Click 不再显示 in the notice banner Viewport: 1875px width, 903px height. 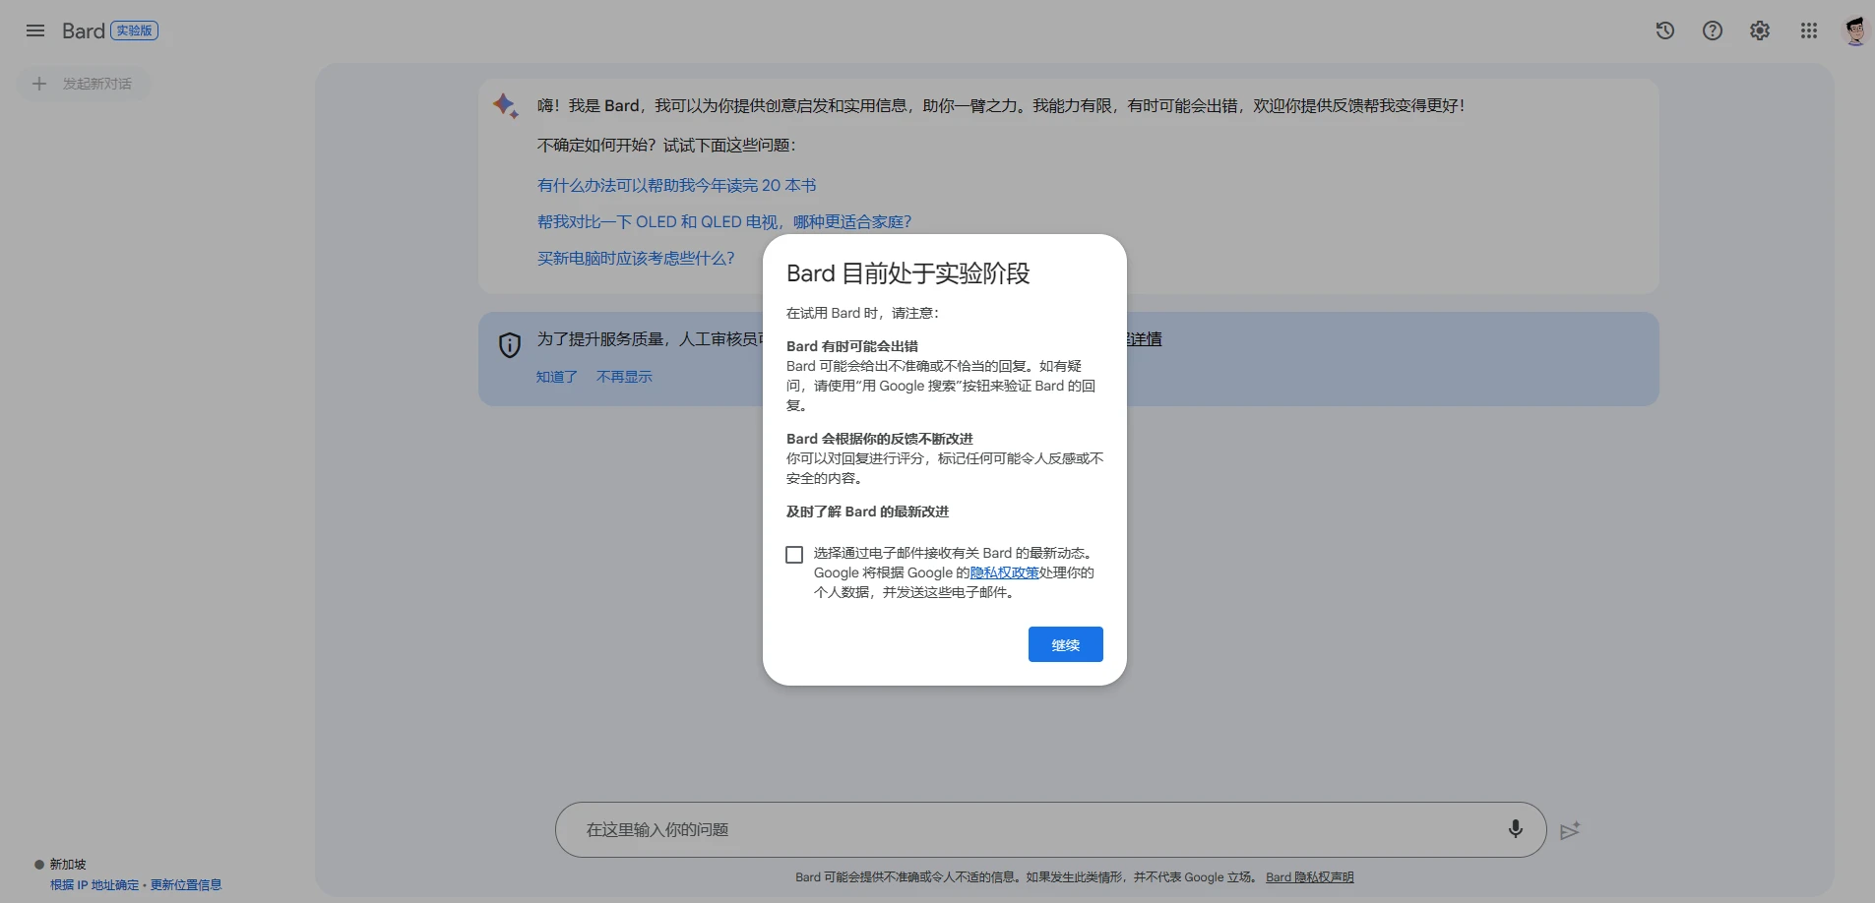tap(624, 377)
